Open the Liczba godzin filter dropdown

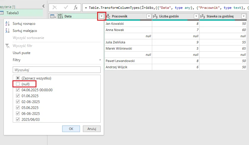(x=196, y=16)
